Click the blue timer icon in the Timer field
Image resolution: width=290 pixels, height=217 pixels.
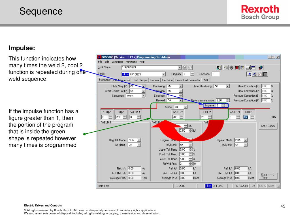click(125, 74)
